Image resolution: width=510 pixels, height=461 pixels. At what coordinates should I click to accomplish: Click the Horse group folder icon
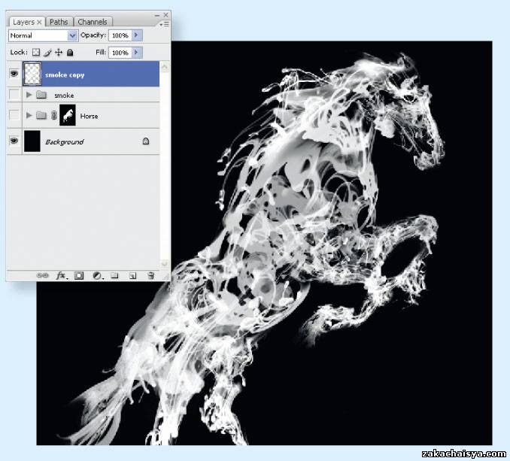pos(41,115)
